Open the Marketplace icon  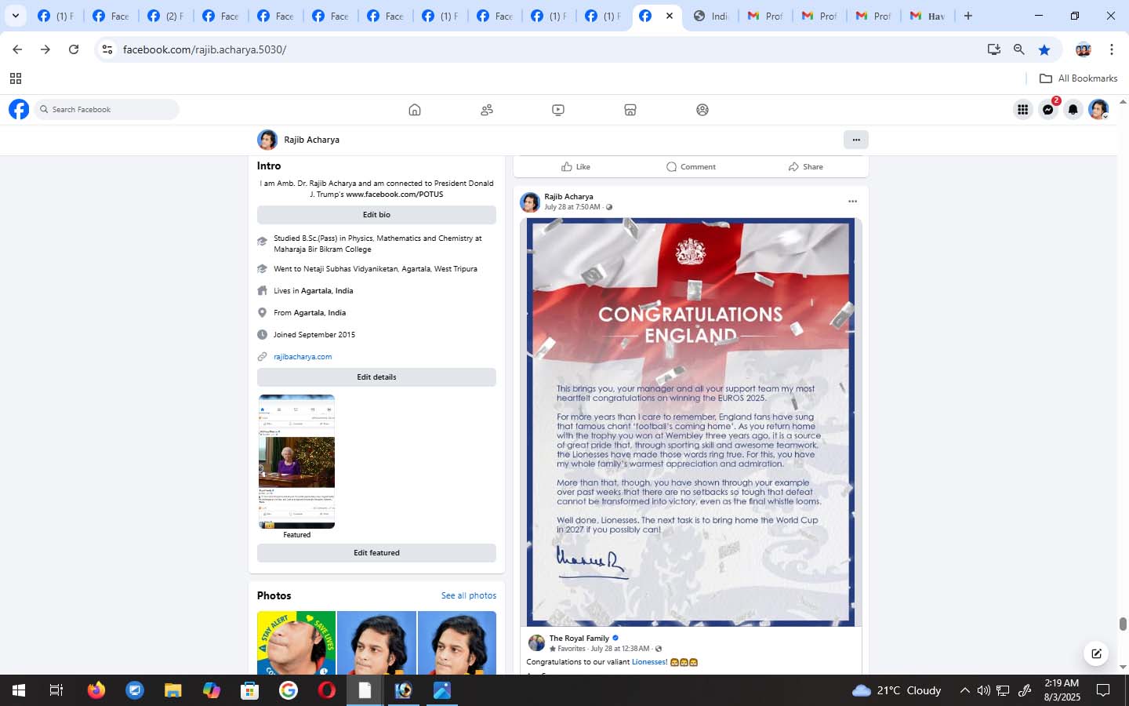tap(630, 110)
